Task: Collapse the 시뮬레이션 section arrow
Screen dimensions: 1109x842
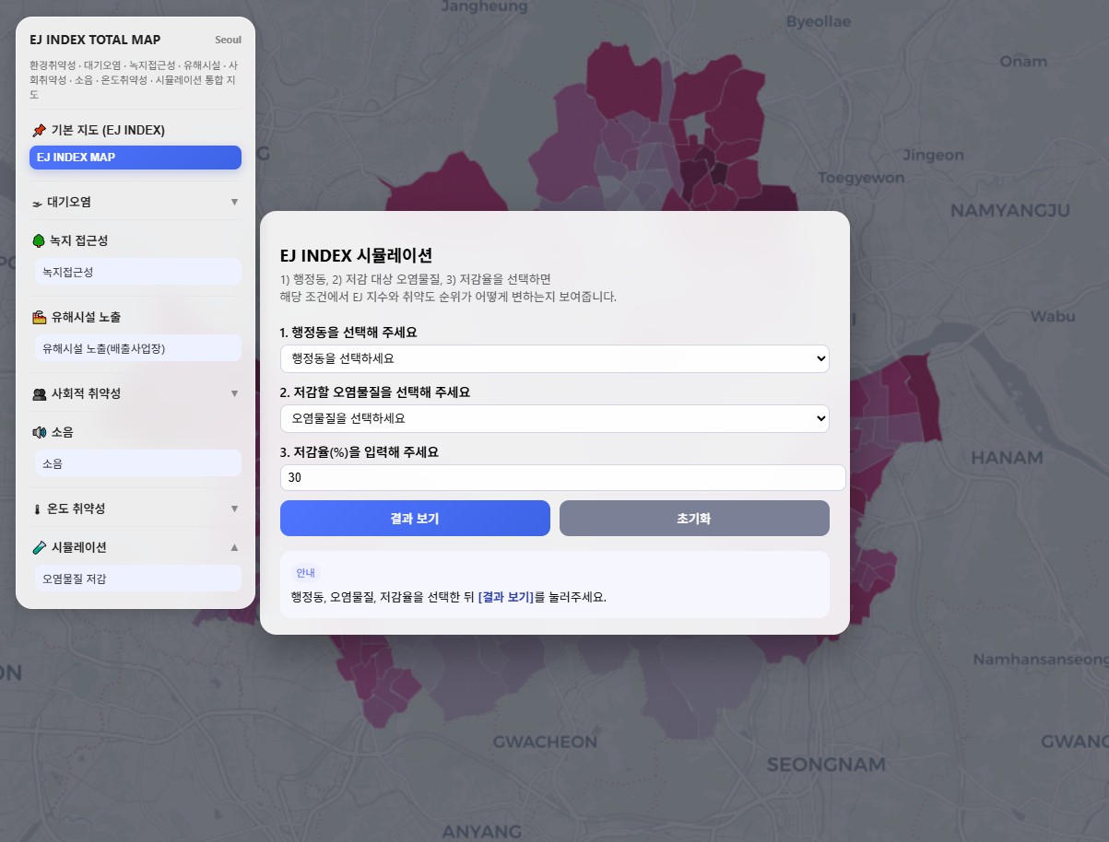Action: pos(234,547)
